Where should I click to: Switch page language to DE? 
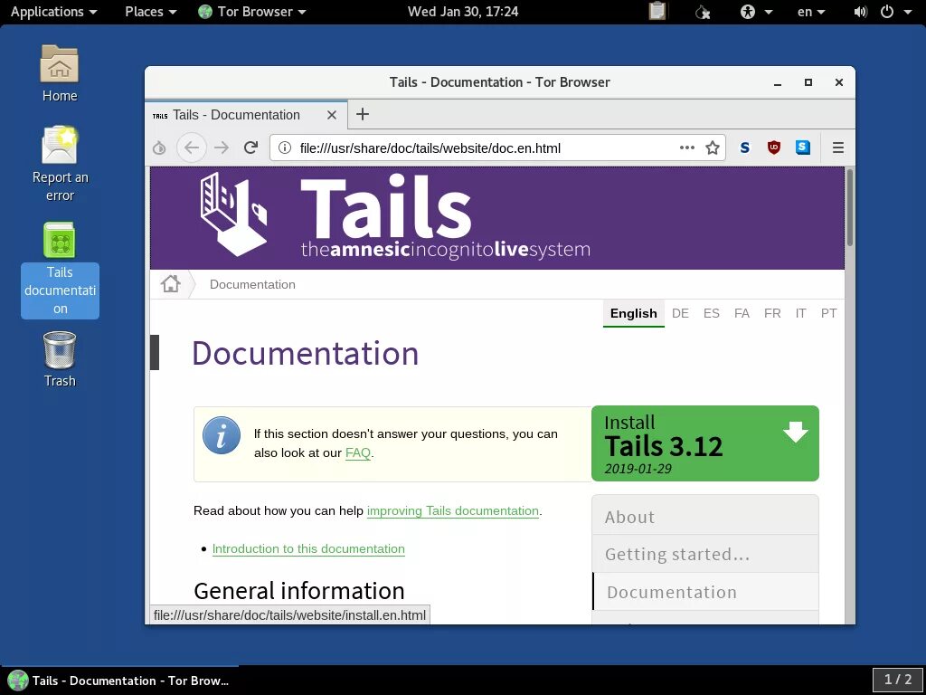[680, 313]
